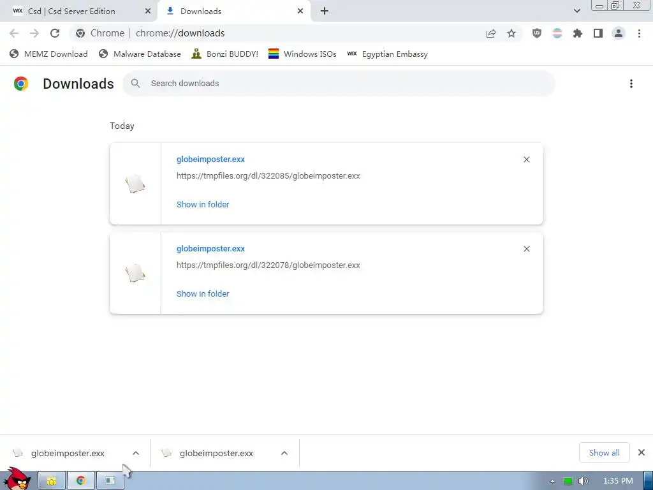
Task: Click the Chrome logo beside Downloads title
Action: (x=21, y=84)
